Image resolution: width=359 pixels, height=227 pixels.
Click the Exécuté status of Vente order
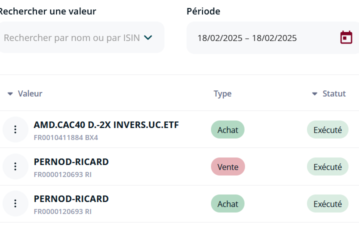327,166
